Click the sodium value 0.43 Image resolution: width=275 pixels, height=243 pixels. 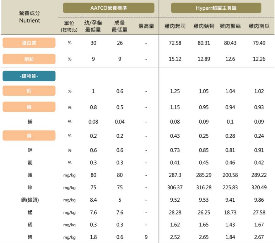click(x=175, y=136)
